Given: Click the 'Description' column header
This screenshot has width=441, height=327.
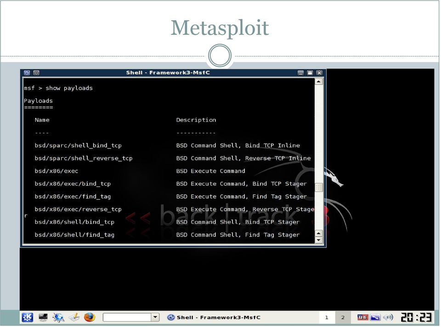Looking at the screenshot, I should [196, 120].
